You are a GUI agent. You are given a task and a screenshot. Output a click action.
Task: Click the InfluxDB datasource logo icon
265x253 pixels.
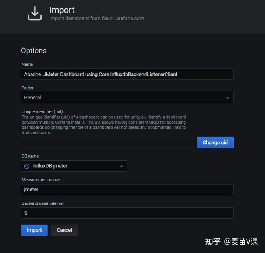[x=27, y=166]
